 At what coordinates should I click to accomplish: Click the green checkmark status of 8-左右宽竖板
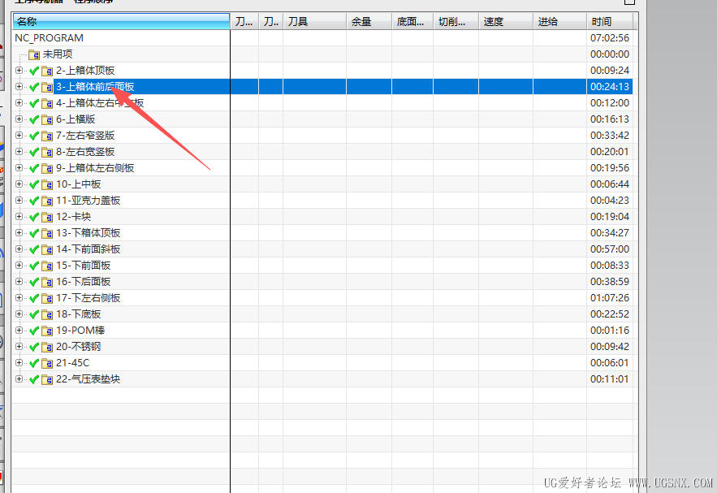[x=34, y=152]
